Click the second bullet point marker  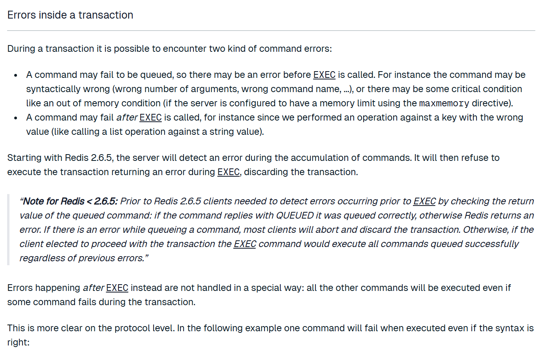coord(15,118)
